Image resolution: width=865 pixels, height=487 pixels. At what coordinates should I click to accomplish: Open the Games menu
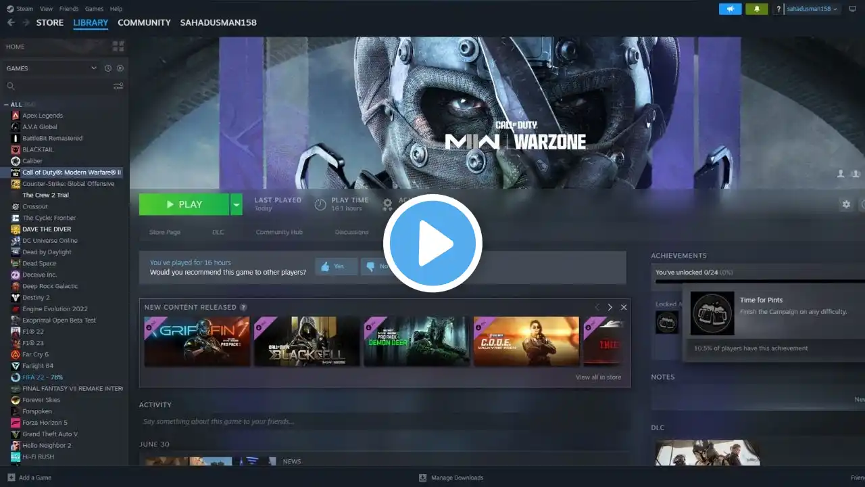[94, 9]
